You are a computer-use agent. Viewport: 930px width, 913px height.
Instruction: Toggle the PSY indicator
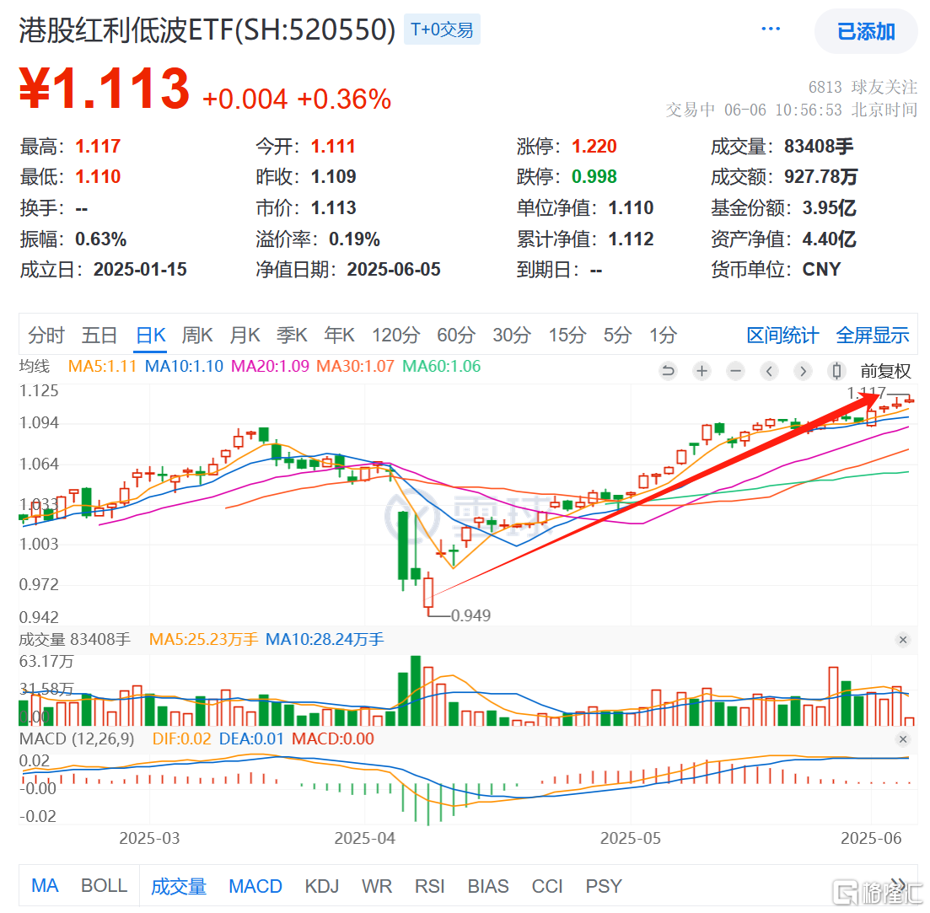click(x=604, y=886)
